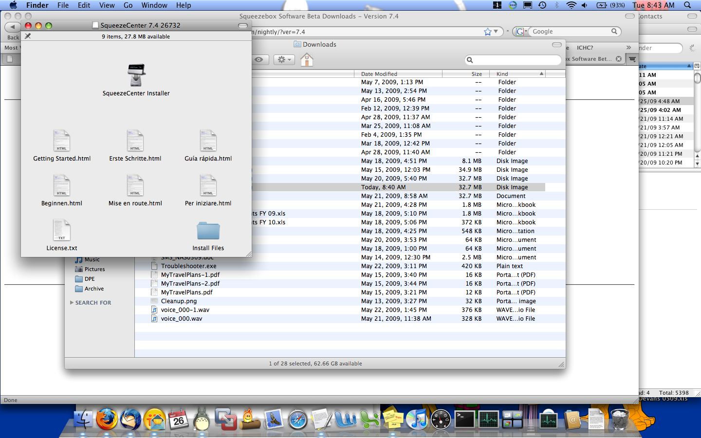Toggle Downloads window toolbar pill button
The height and width of the screenshot is (438, 701).
tap(557, 45)
